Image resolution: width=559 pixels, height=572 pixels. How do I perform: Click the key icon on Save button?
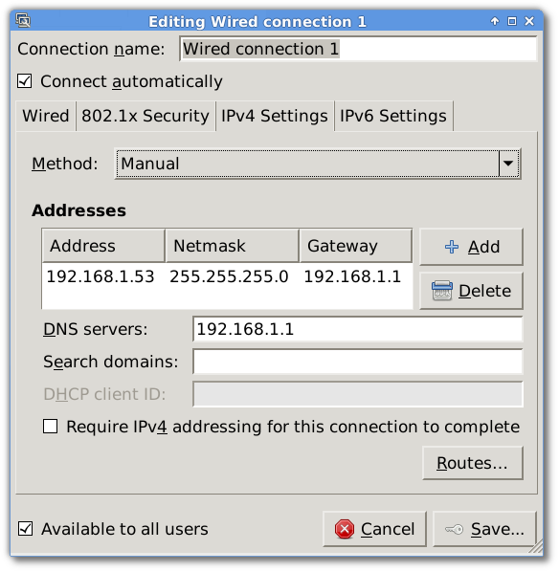point(454,529)
